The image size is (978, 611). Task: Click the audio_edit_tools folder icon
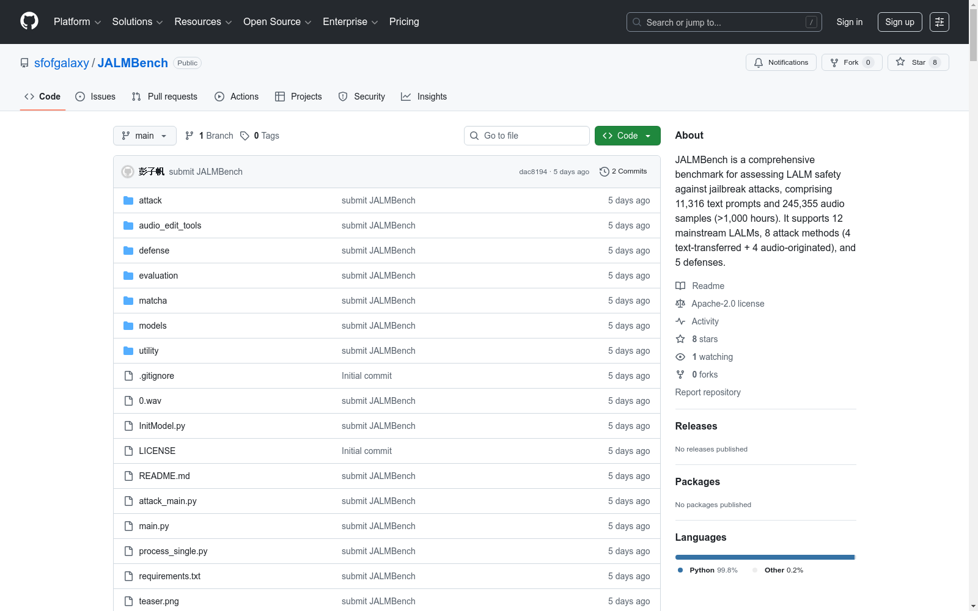click(128, 225)
